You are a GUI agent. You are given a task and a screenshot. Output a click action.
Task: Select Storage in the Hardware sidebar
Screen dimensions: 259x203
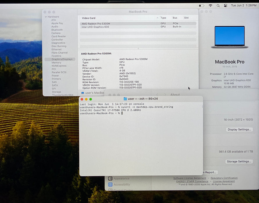56,92
